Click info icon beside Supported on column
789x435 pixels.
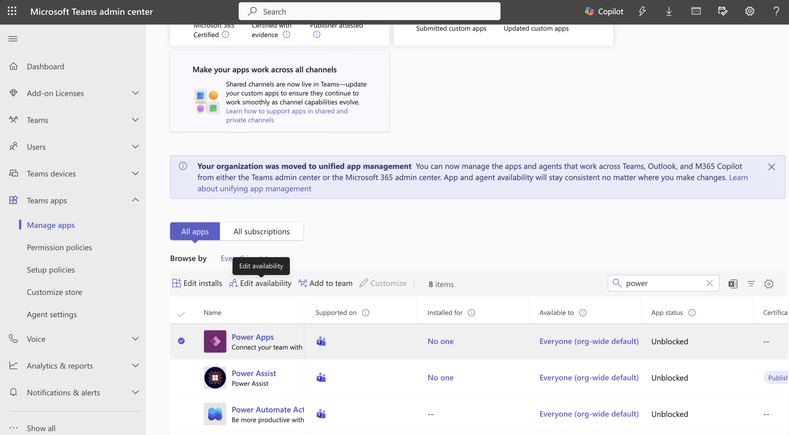[x=366, y=313]
